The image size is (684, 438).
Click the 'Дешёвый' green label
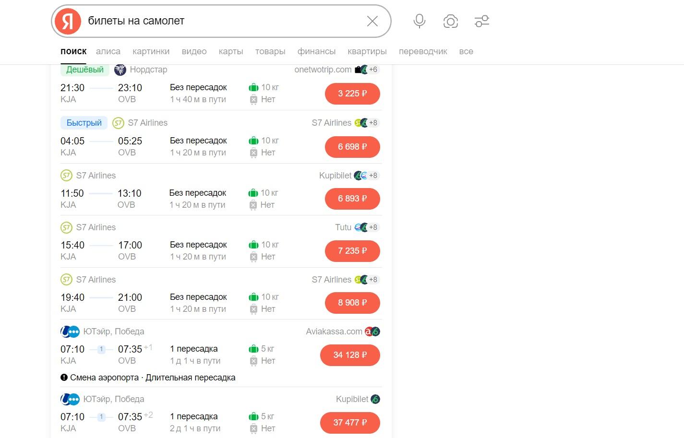pyautogui.click(x=84, y=70)
